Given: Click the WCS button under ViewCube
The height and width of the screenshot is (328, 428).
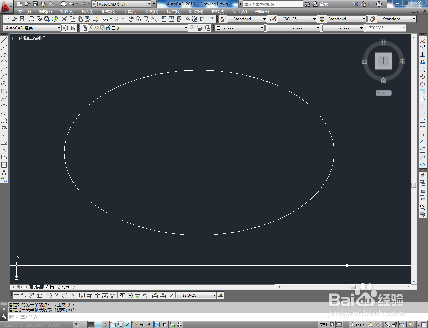Looking at the screenshot, I should 383,93.
